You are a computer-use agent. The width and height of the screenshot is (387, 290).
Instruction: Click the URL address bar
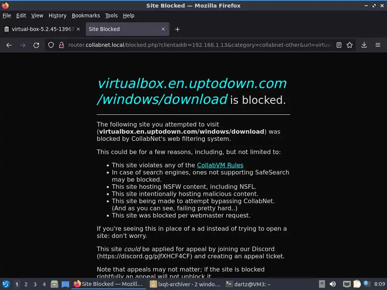pyautogui.click(x=200, y=45)
